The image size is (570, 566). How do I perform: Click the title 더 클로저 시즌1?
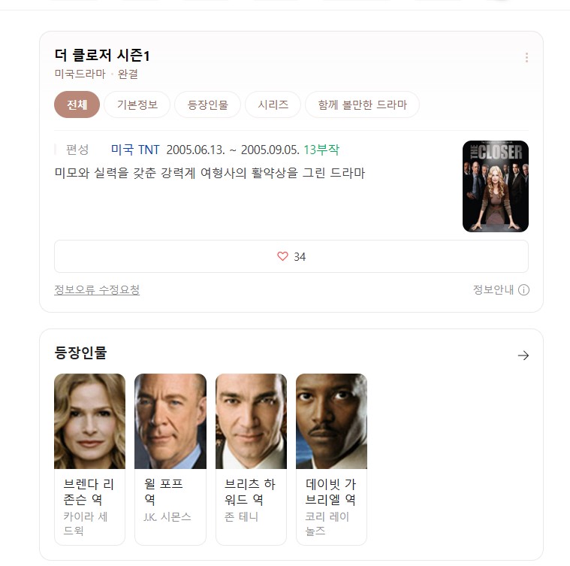[x=102, y=56]
